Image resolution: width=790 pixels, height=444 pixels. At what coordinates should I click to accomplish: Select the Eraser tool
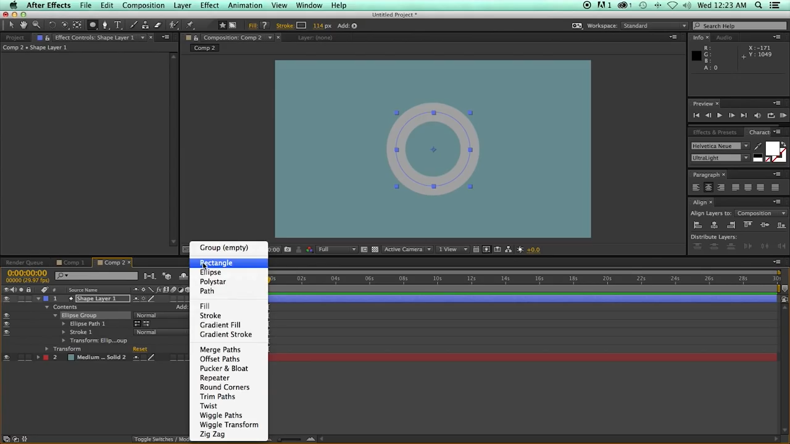pyautogui.click(x=157, y=25)
